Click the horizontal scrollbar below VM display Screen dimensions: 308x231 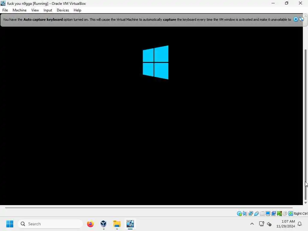point(149,208)
